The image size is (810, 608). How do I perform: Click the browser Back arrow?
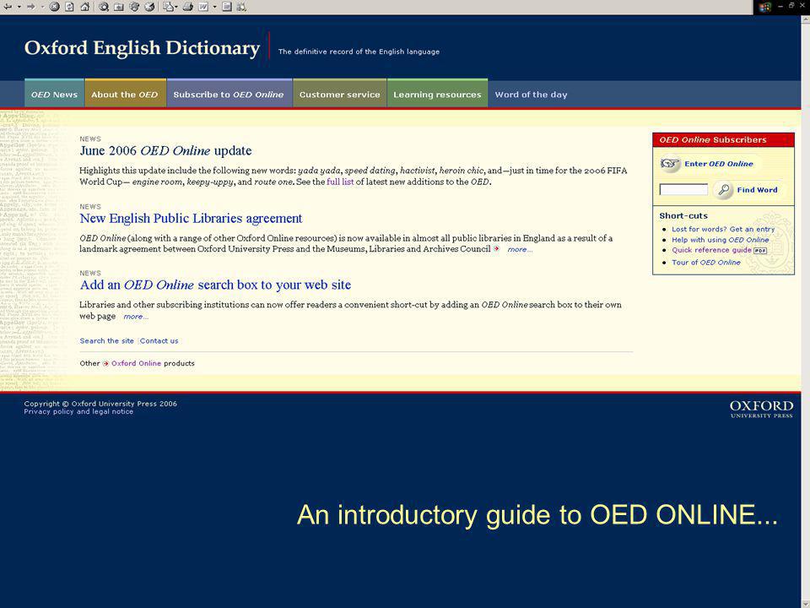click(x=8, y=7)
